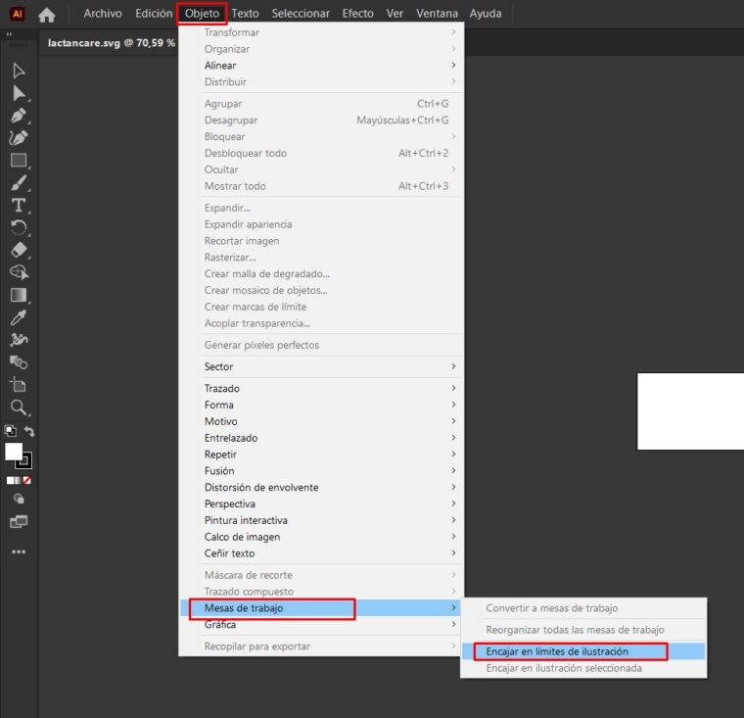Go to Home screen icon
This screenshot has width=744, height=718.
click(x=47, y=15)
